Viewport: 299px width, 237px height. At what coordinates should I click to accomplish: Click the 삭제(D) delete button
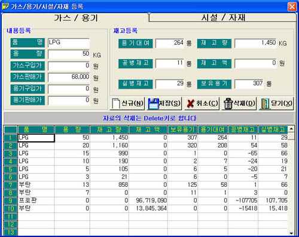pyautogui.click(x=239, y=104)
